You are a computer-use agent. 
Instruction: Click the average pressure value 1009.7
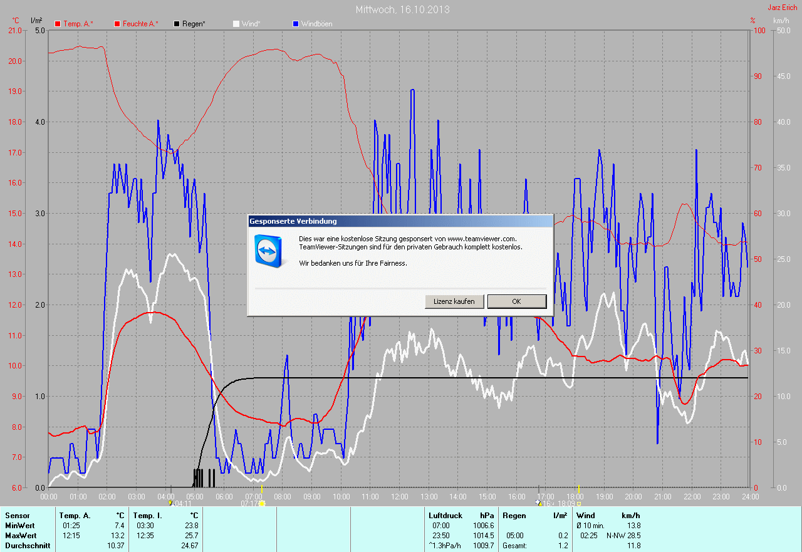(x=483, y=546)
